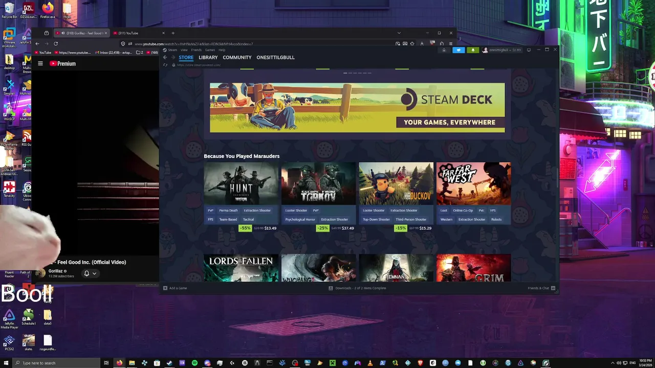Switch Steam to Big Picture mode icon
The width and height of the screenshot is (655, 368).
pos(529,50)
